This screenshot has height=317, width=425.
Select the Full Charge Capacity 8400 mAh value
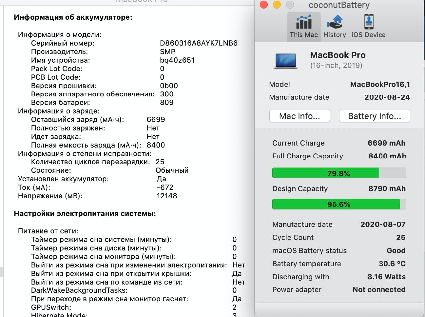(387, 156)
